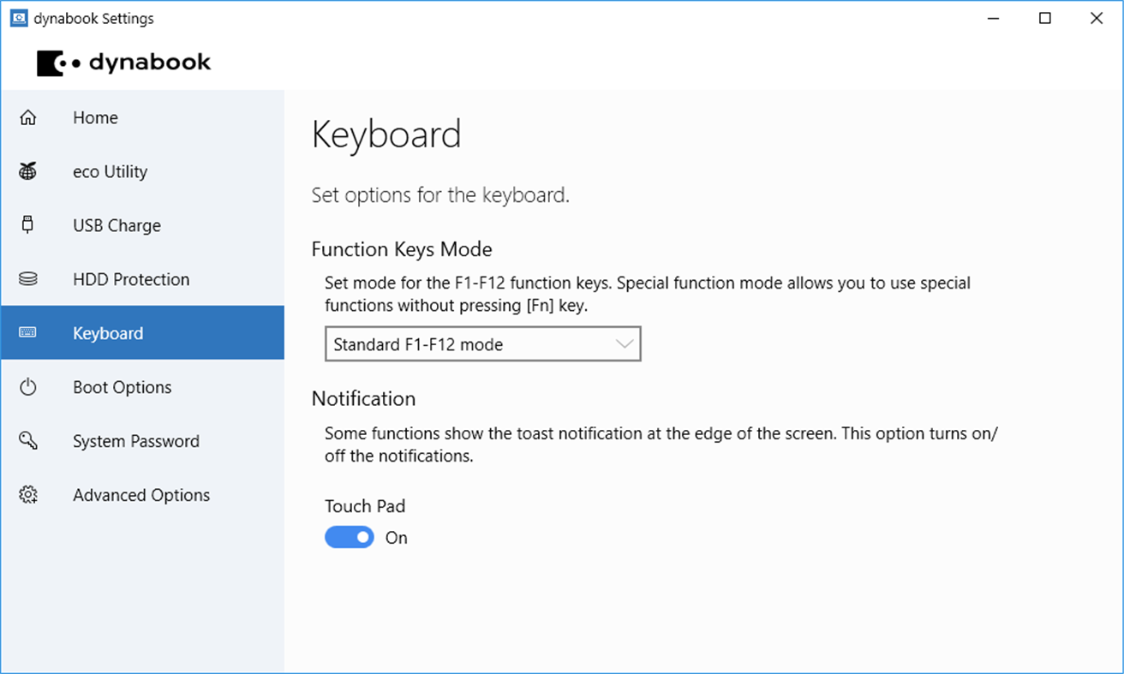The width and height of the screenshot is (1124, 674).
Task: Click the Boot Options power icon
Action: click(28, 387)
